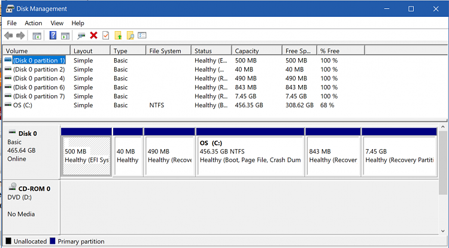This screenshot has height=248, width=449.
Task: Click the Forward arrow toolbar icon
Action: click(x=20, y=35)
